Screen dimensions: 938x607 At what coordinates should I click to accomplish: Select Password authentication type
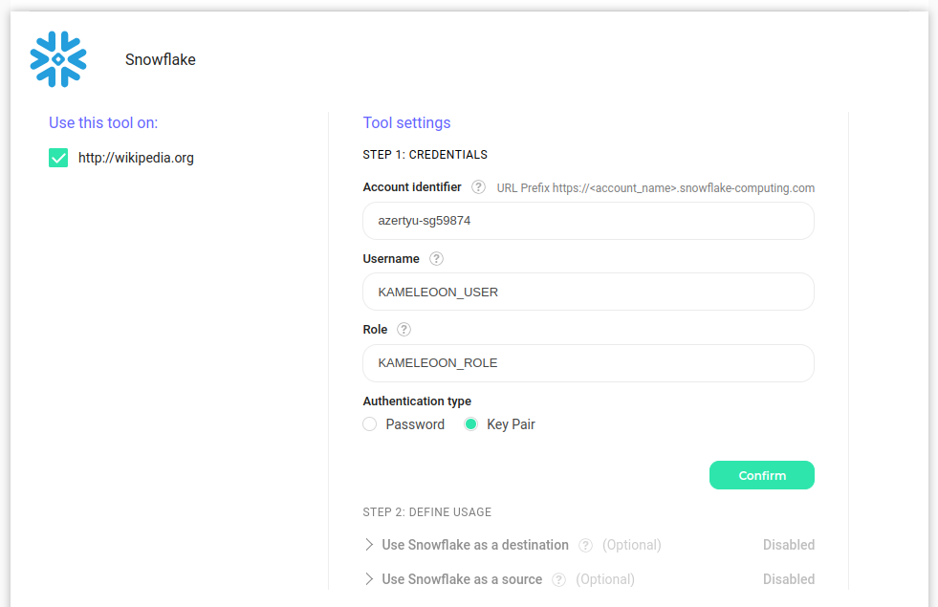[370, 424]
